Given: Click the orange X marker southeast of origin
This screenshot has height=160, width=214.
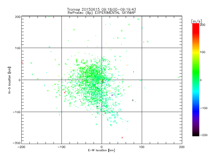Looking at the screenshot, I should (x=110, y=91).
